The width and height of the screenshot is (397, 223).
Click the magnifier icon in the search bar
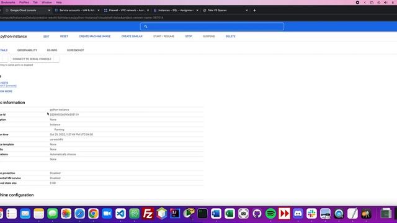click(146, 27)
